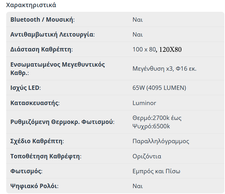The width and height of the screenshot is (225, 194).
Task: Click the Οριζόντια value
Action: click(x=147, y=156)
